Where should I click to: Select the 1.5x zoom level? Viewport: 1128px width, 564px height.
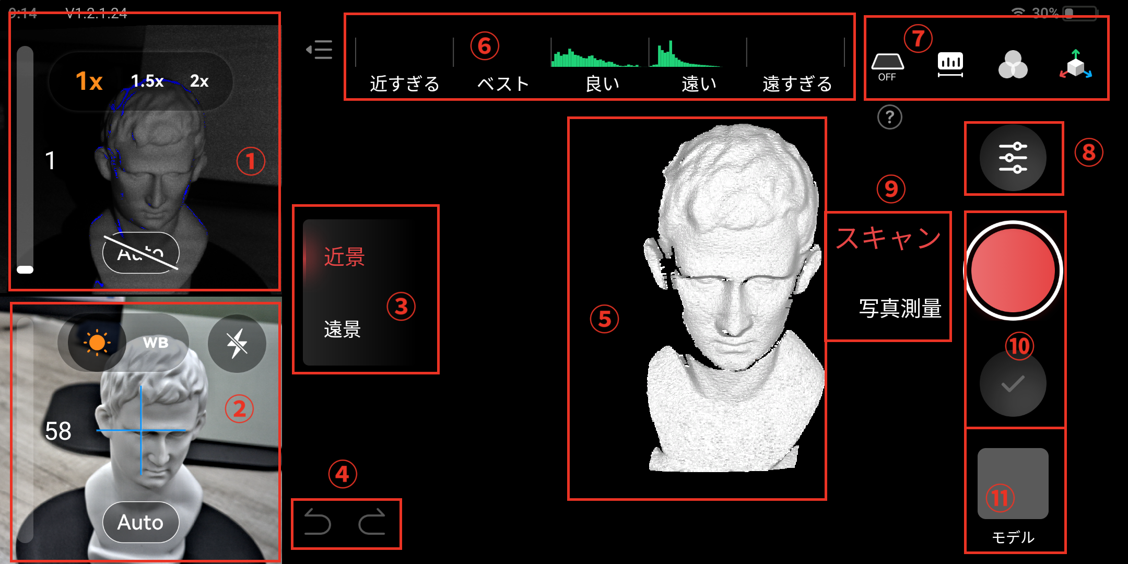click(x=147, y=81)
